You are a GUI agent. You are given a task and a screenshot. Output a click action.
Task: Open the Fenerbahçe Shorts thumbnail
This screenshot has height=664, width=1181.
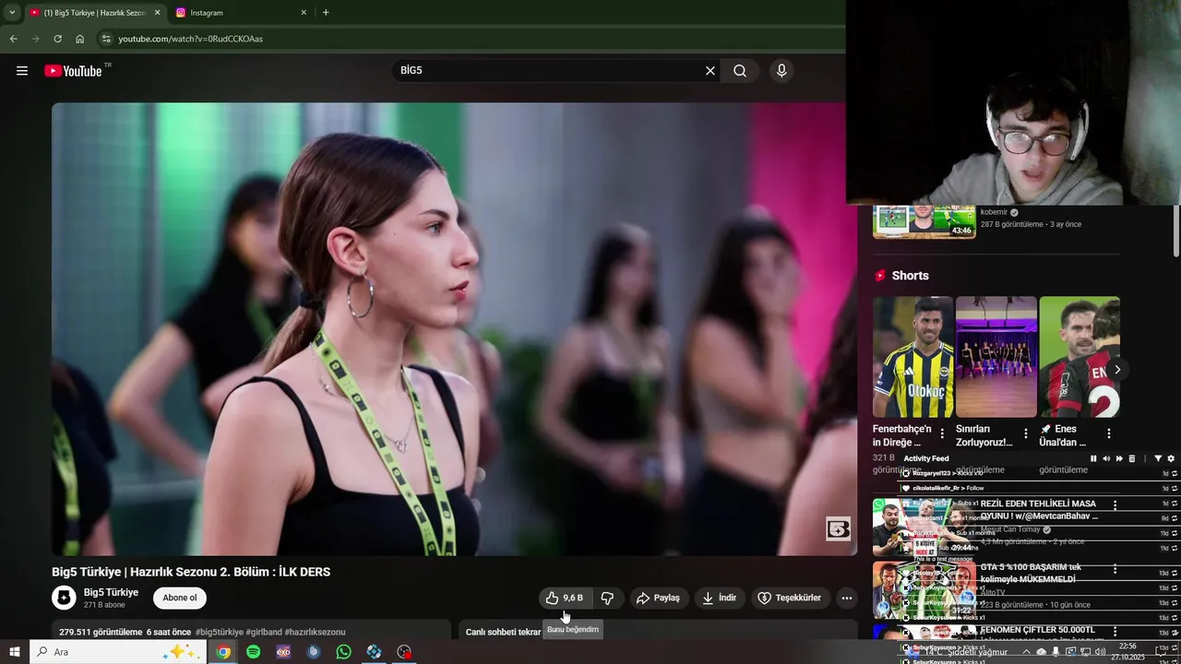click(x=913, y=357)
